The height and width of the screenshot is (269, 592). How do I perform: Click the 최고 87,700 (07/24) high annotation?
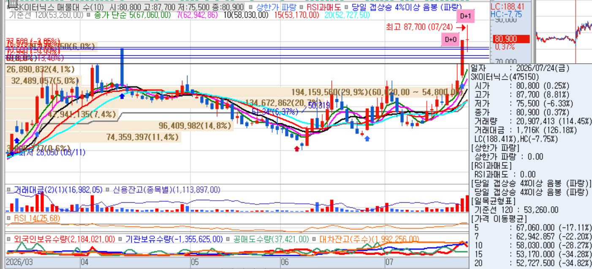point(419,27)
